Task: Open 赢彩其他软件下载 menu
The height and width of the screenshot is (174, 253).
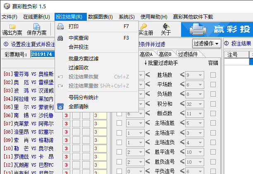Action: (193, 17)
